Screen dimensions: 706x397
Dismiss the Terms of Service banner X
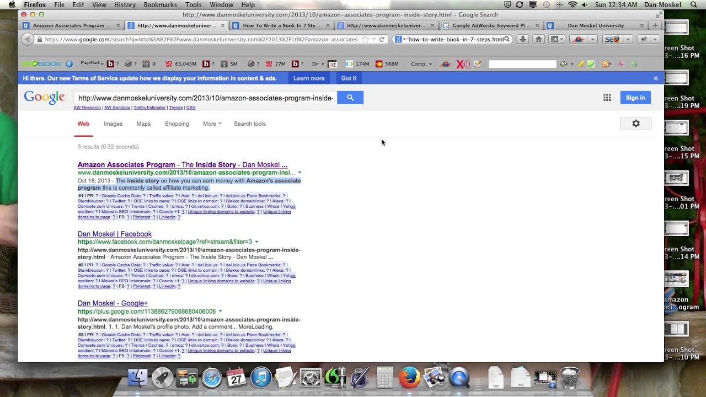point(656,78)
